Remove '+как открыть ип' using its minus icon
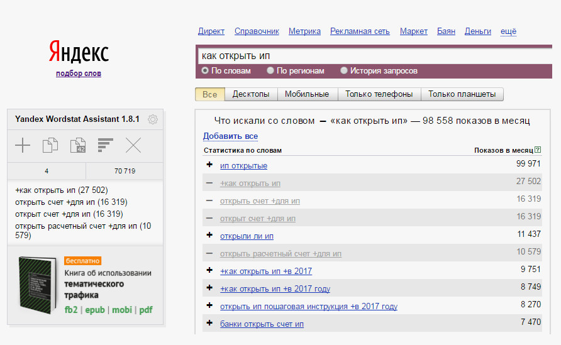The width and height of the screenshot is (561, 345). [x=209, y=182]
